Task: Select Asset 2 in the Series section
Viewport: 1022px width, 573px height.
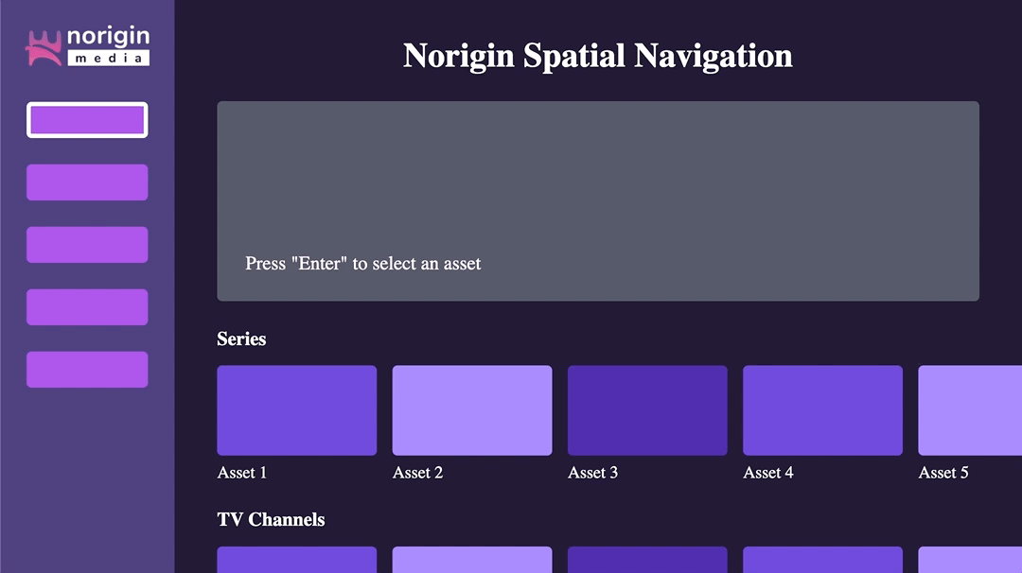Action: tap(471, 409)
